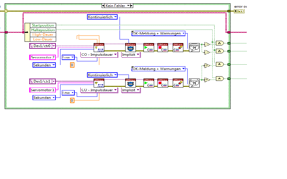Select the High-Dauer unbundle element
The height and width of the screenshot is (179, 287).
point(43,35)
